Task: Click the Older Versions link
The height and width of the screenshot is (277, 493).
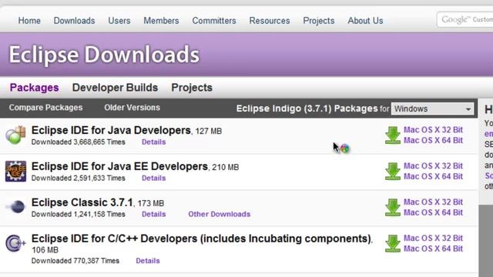Action: tap(132, 108)
